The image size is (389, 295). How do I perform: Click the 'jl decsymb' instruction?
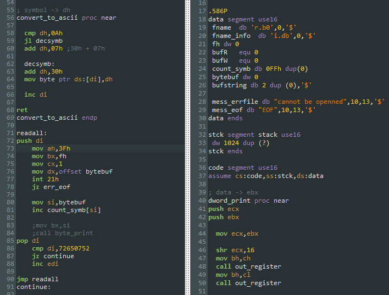pyautogui.click(x=43, y=41)
